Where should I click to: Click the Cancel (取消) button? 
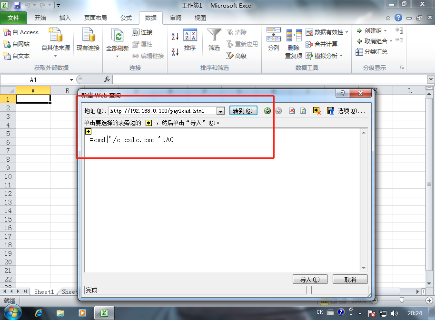point(350,279)
